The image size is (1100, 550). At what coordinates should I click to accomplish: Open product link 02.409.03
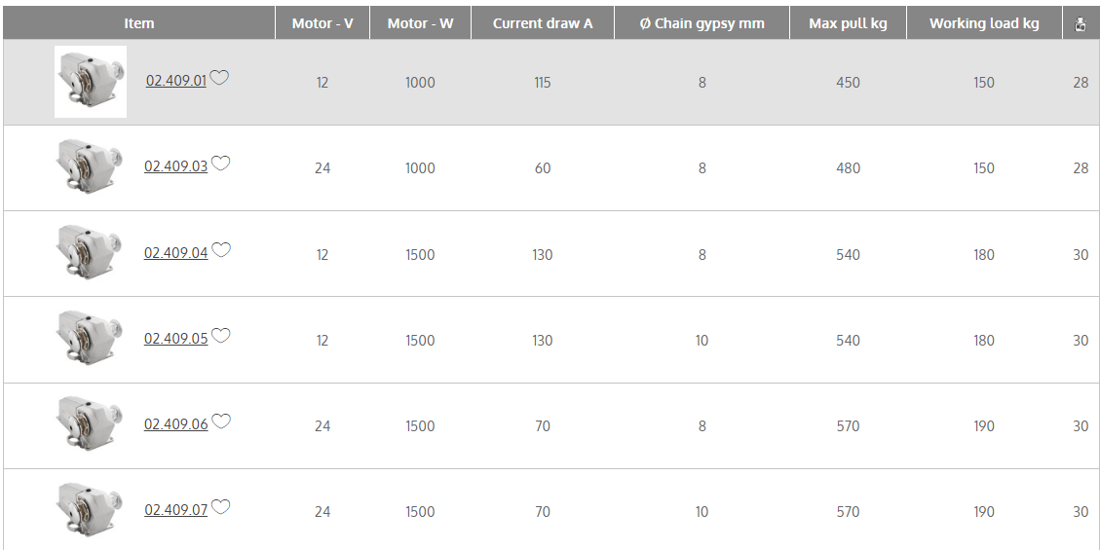[175, 166]
